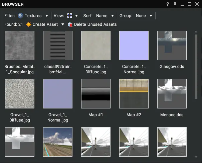Select the Concrete_1_Normal.jpg thumbnail
Screen dimensions: 202x163
click(x=134, y=46)
